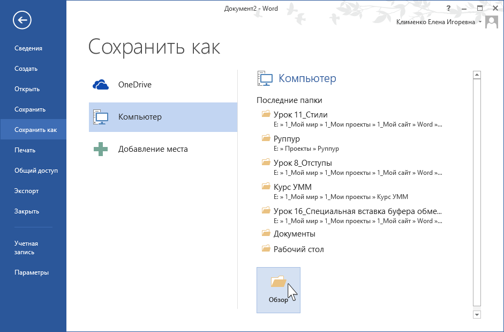Click the folder icon next to Документы
This screenshot has width=504, height=332.
click(266, 233)
